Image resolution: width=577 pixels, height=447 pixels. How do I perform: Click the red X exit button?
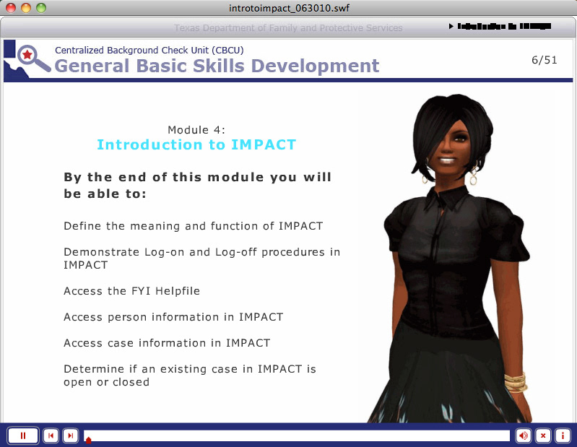click(543, 435)
